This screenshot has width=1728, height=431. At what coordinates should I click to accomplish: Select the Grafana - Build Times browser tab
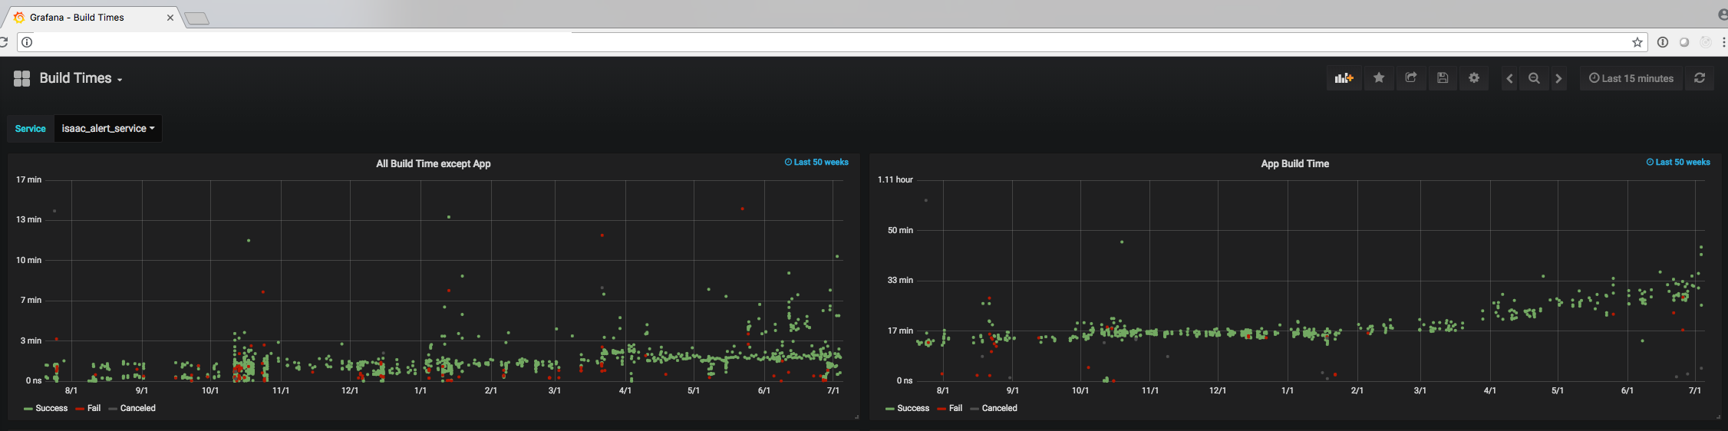[x=94, y=18]
